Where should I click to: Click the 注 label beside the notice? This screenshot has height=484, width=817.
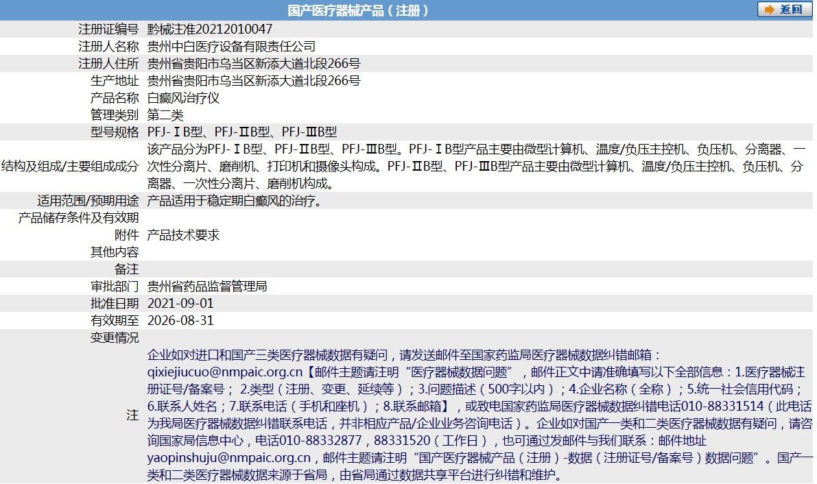point(132,415)
